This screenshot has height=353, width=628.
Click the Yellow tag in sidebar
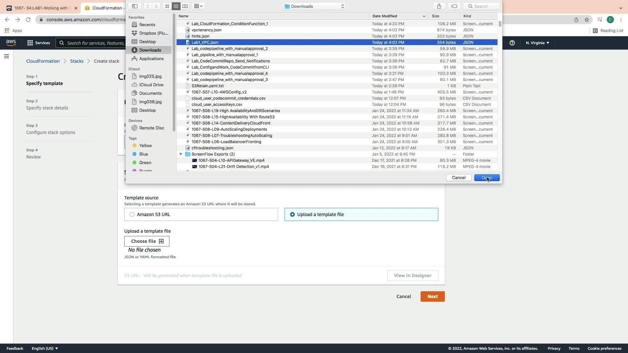[x=145, y=145]
